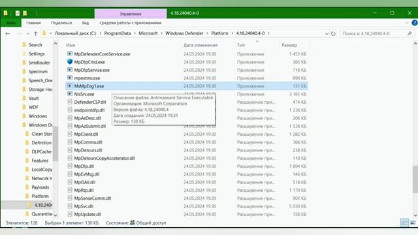Select the MpClient.dll file icon
Viewport: 418px width, 235px height.
[70, 134]
